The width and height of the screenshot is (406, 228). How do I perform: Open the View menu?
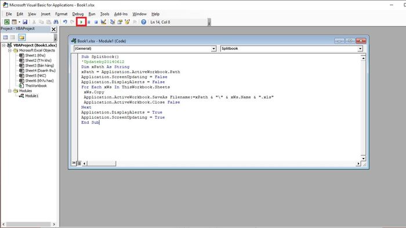(32, 14)
